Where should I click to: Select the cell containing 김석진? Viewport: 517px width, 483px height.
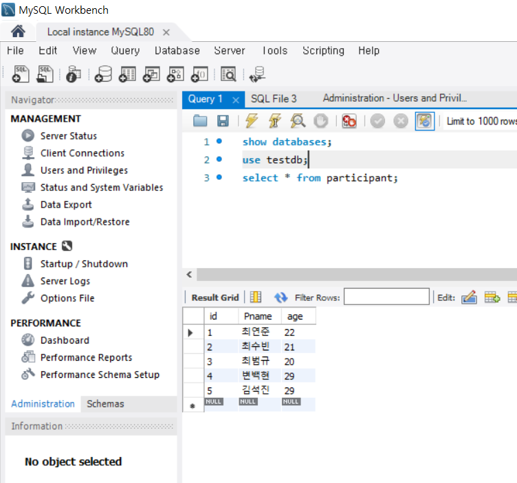tap(259, 390)
